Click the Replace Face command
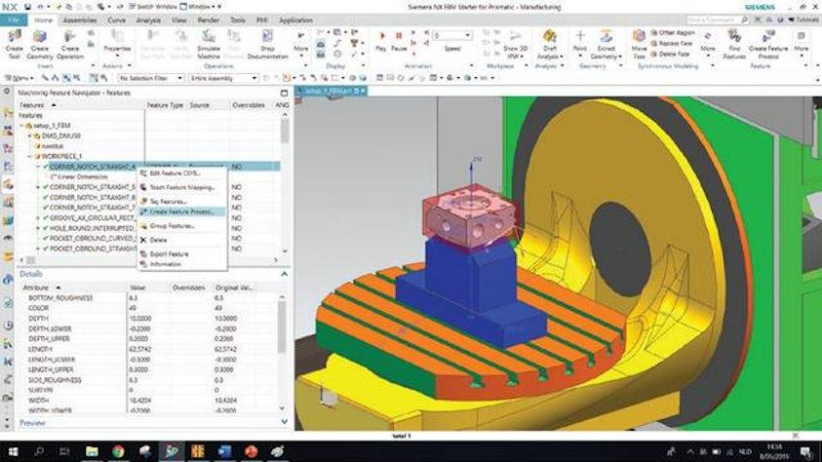Image resolution: width=822 pixels, height=462 pixels. (x=672, y=44)
